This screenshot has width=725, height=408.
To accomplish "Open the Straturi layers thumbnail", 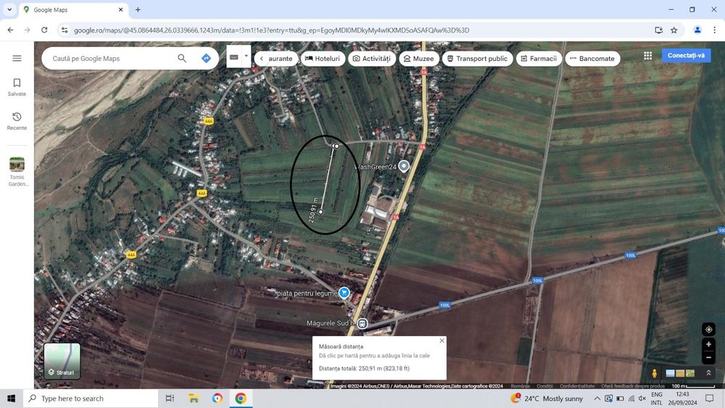I will 62,361.
